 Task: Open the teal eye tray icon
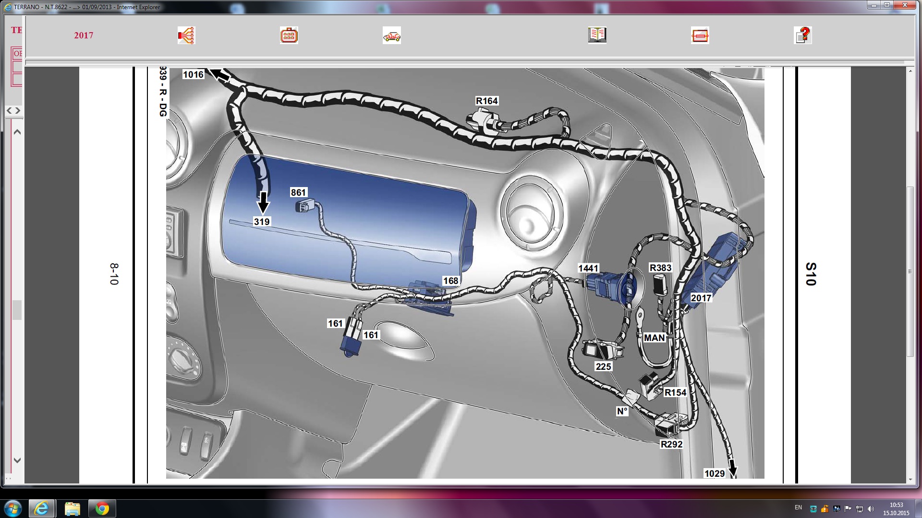pos(813,509)
